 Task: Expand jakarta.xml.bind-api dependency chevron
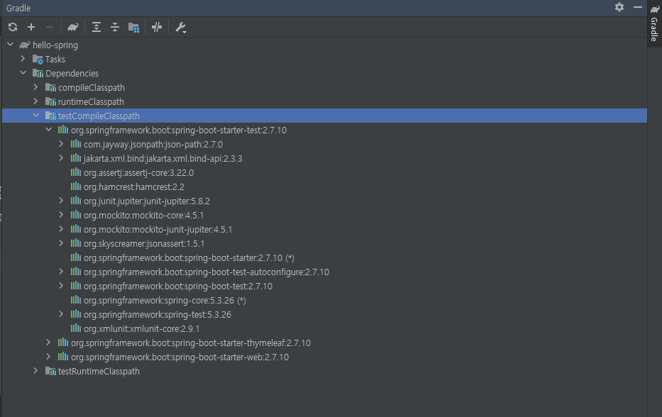[x=61, y=158]
